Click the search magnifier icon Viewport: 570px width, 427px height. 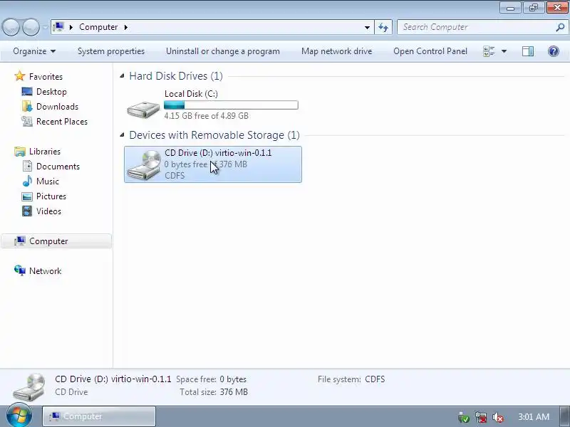pos(560,27)
